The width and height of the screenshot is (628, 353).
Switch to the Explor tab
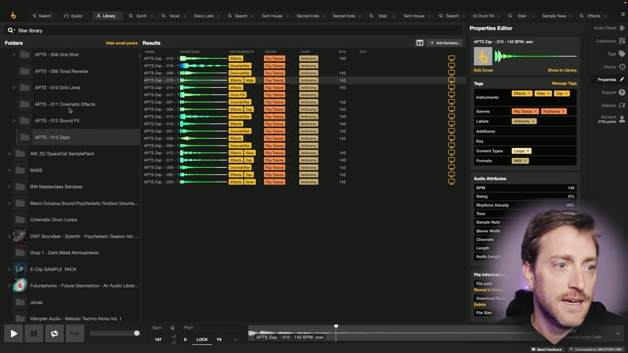coord(74,16)
